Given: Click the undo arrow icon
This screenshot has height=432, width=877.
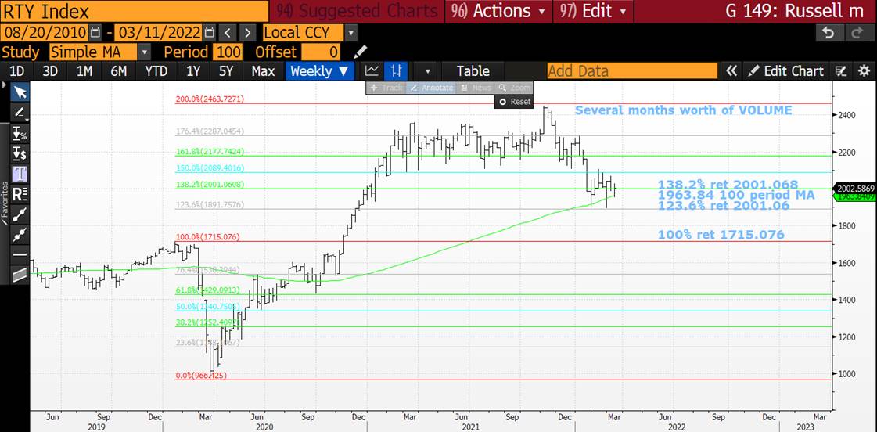Looking at the screenshot, I should click(x=830, y=33).
